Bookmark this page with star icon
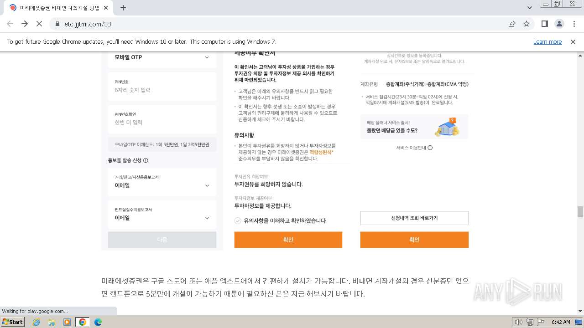 tap(527, 24)
